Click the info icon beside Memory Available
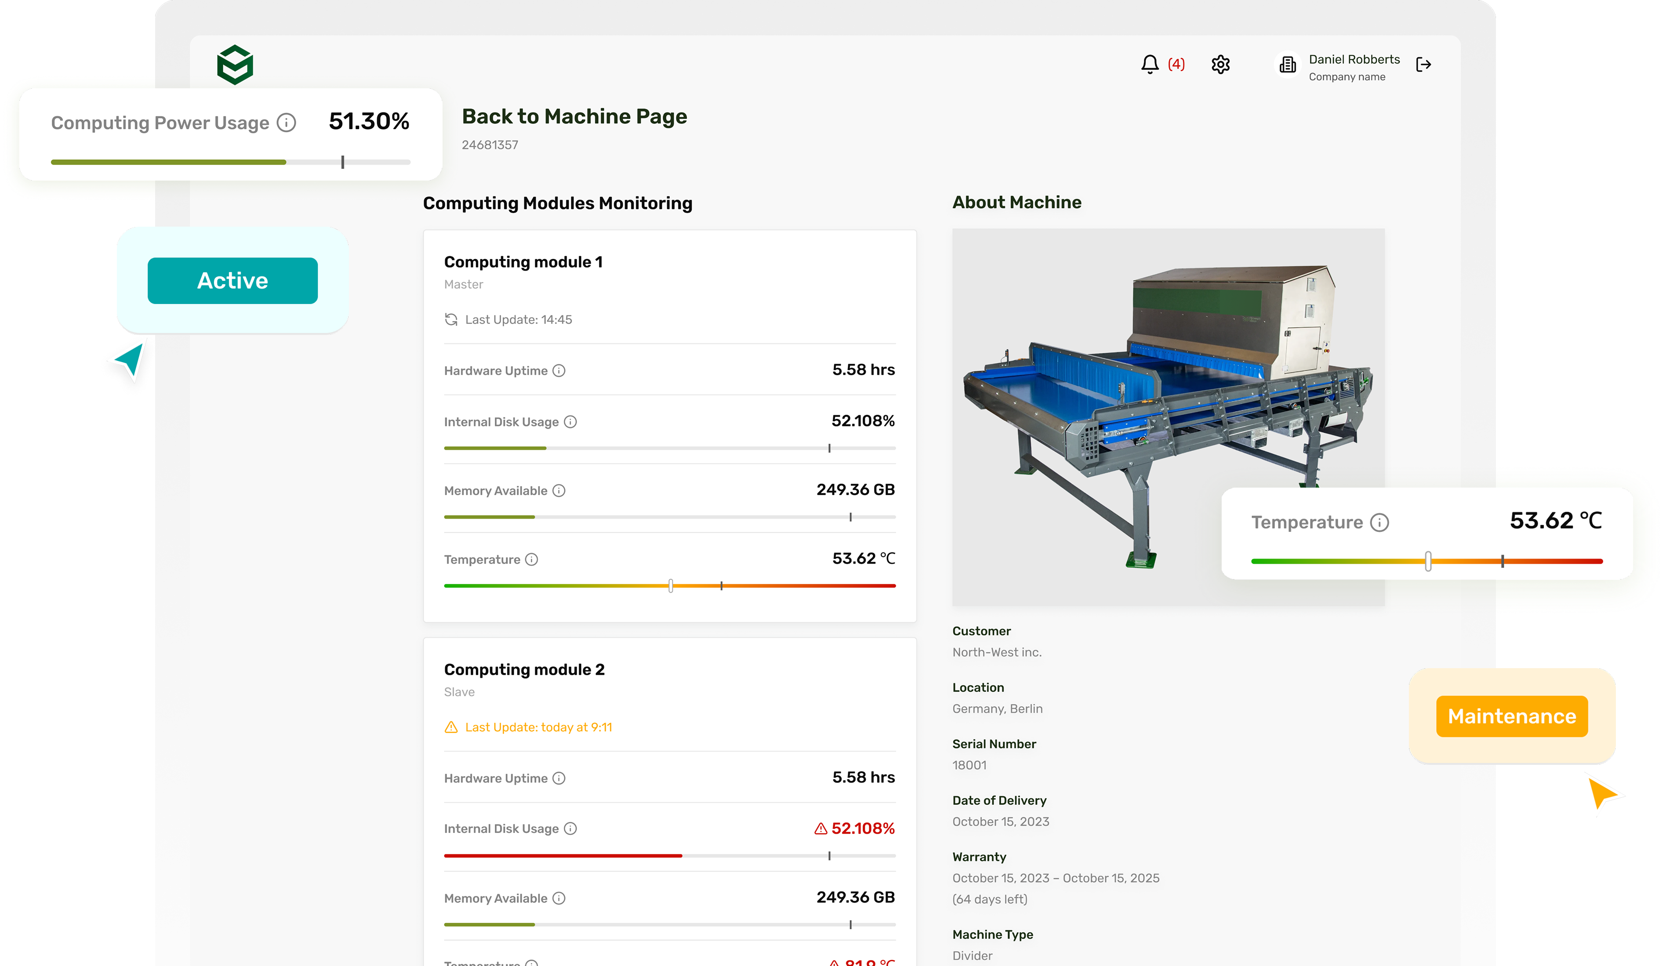The width and height of the screenshot is (1666, 966). [x=561, y=490]
